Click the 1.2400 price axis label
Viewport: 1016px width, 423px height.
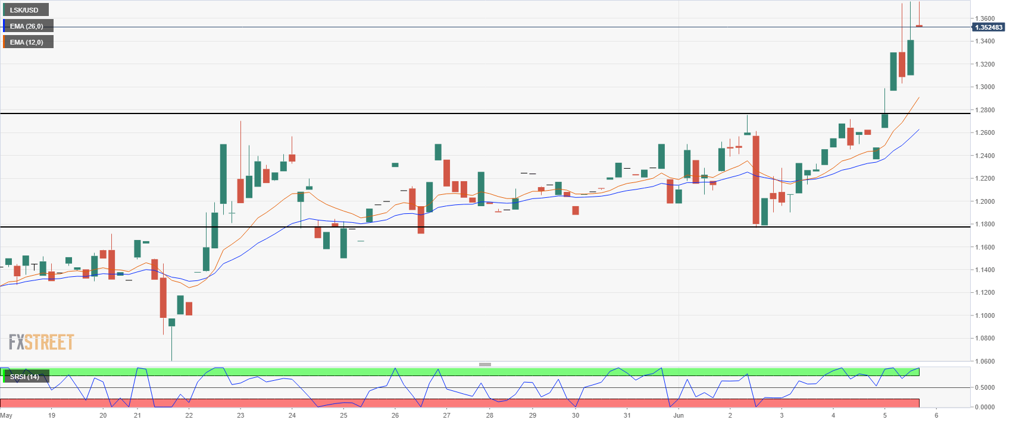tap(984, 156)
